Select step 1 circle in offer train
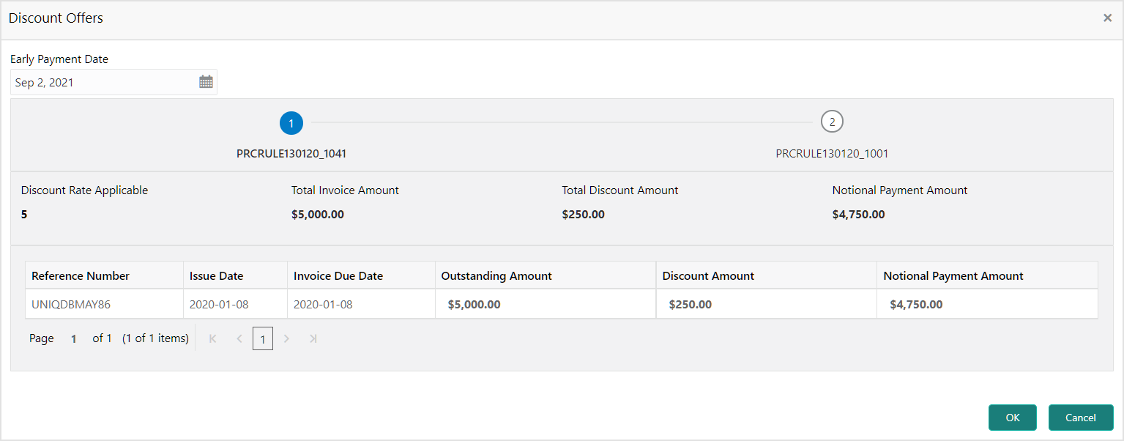The image size is (1124, 441). tap(291, 123)
